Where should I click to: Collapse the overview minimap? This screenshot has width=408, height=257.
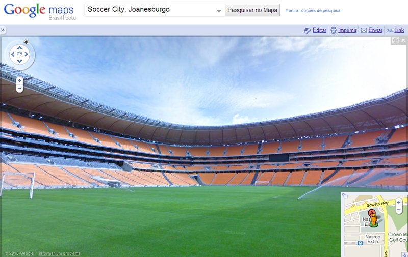pos(344,195)
